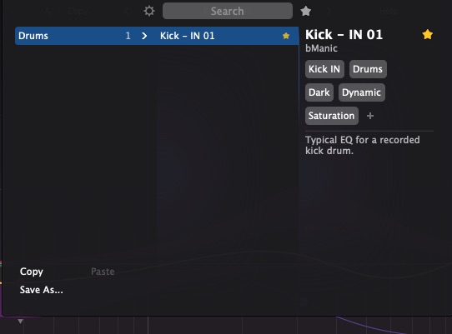452x334 pixels.
Task: Select the Drums tag chip
Action: point(368,69)
